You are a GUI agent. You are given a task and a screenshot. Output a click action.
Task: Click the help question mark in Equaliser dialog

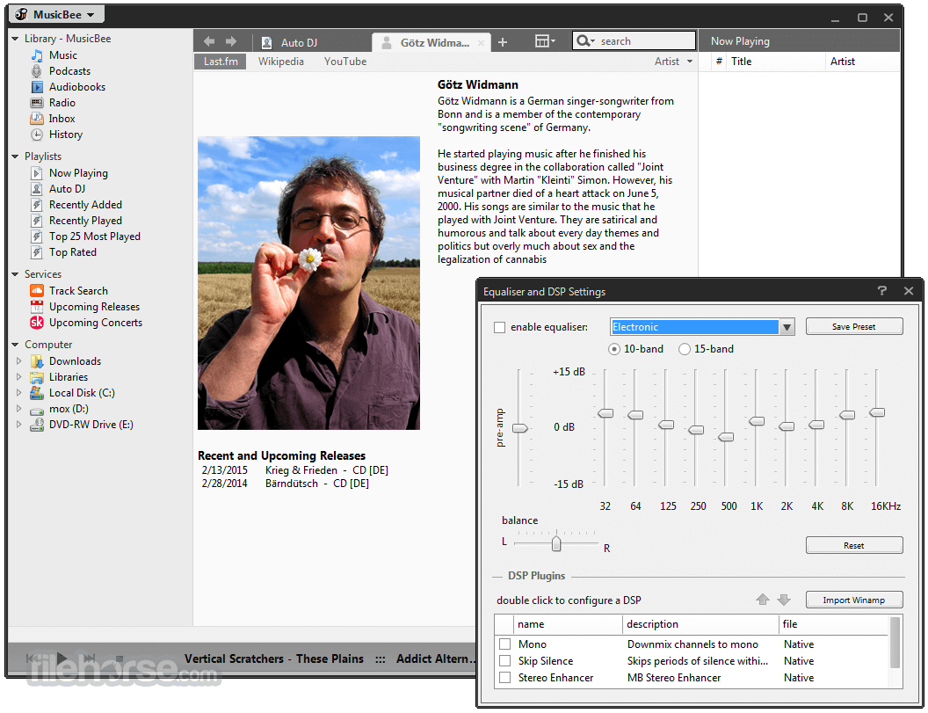[x=882, y=291]
